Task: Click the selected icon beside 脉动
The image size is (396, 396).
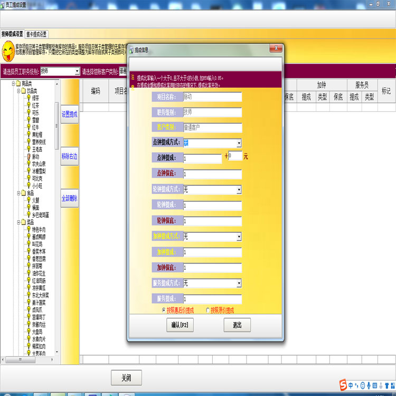Action: coord(29,157)
